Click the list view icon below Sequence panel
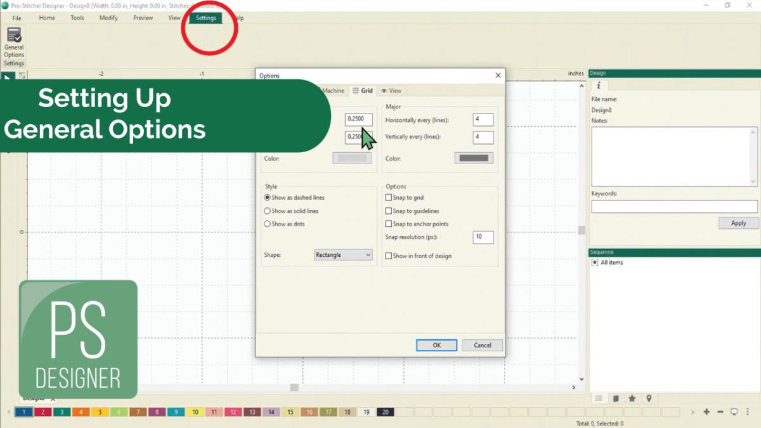This screenshot has width=761, height=428. 598,399
